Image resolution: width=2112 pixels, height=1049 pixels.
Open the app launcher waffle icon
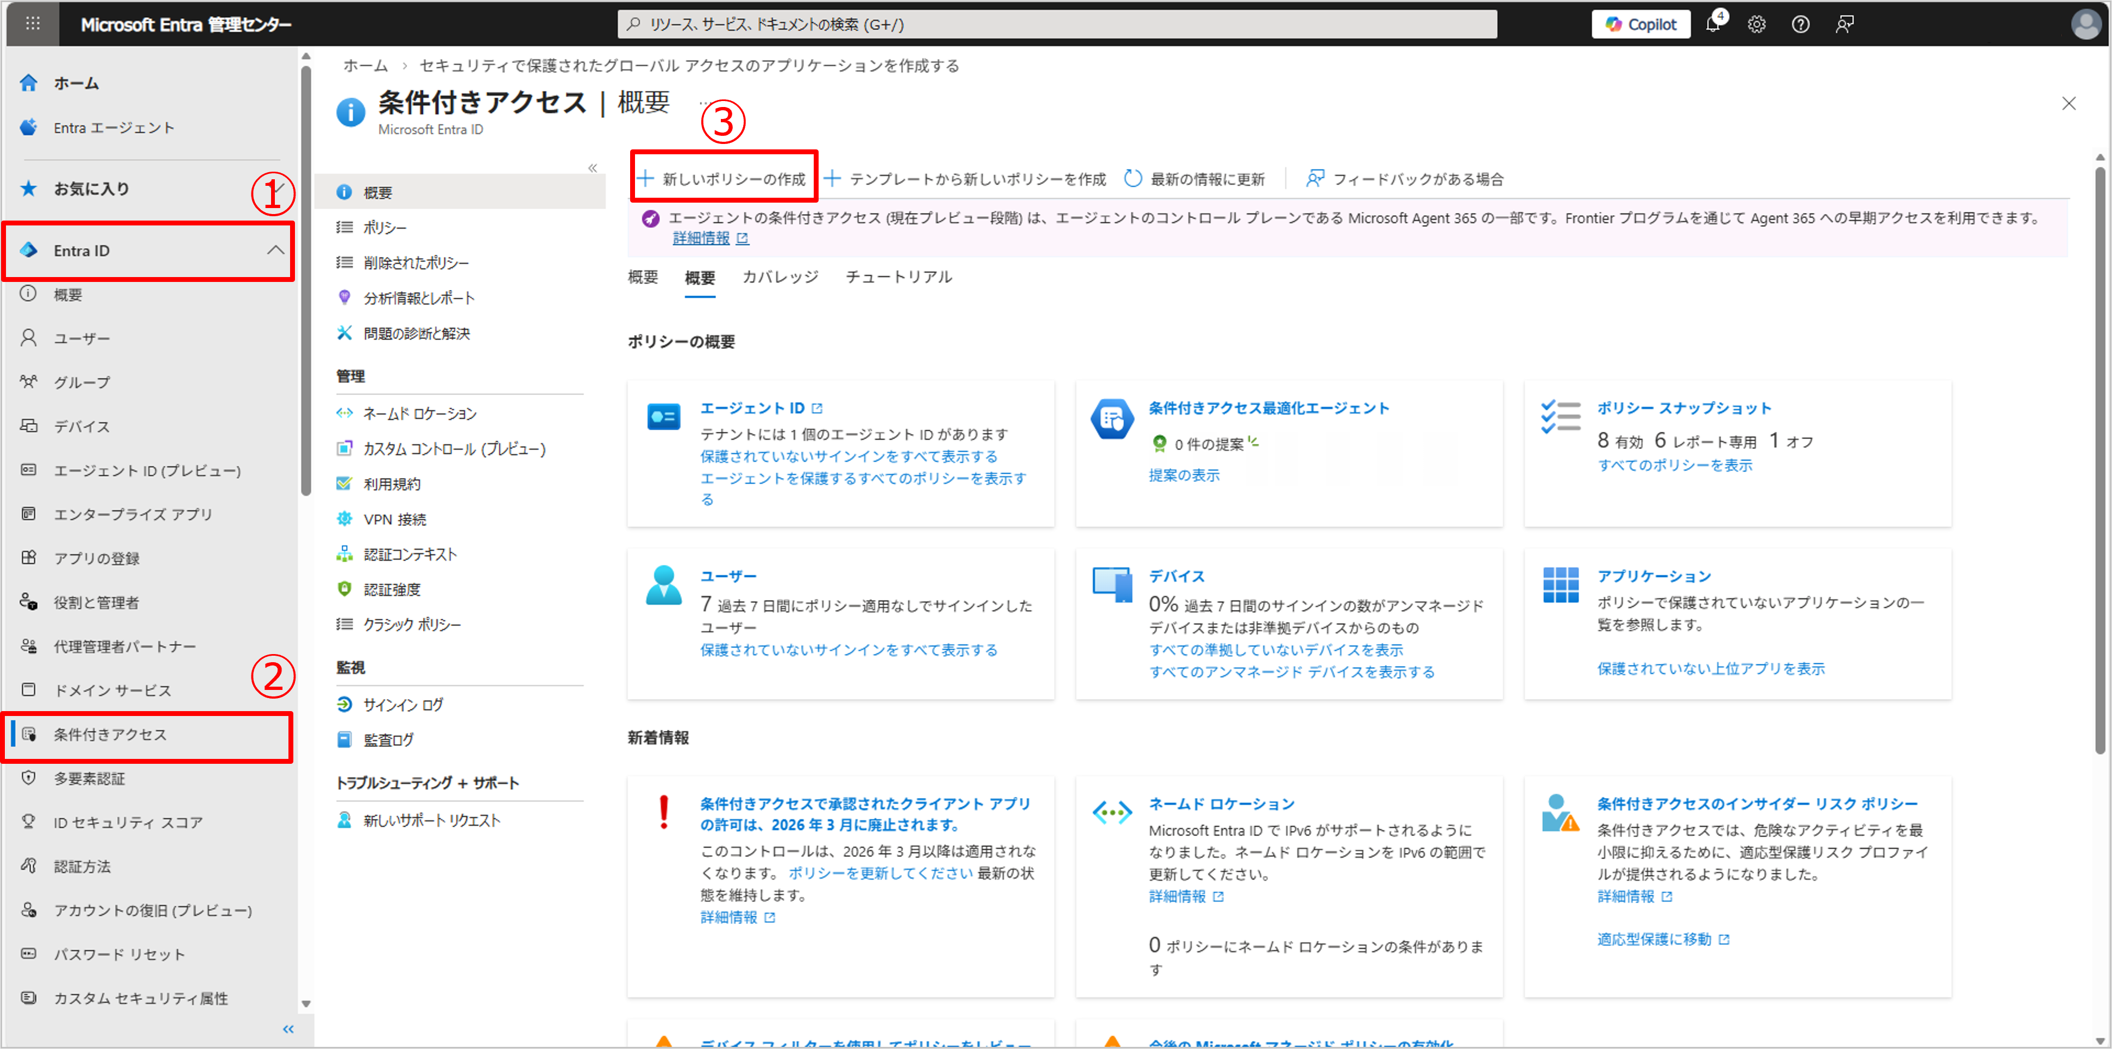[x=33, y=24]
